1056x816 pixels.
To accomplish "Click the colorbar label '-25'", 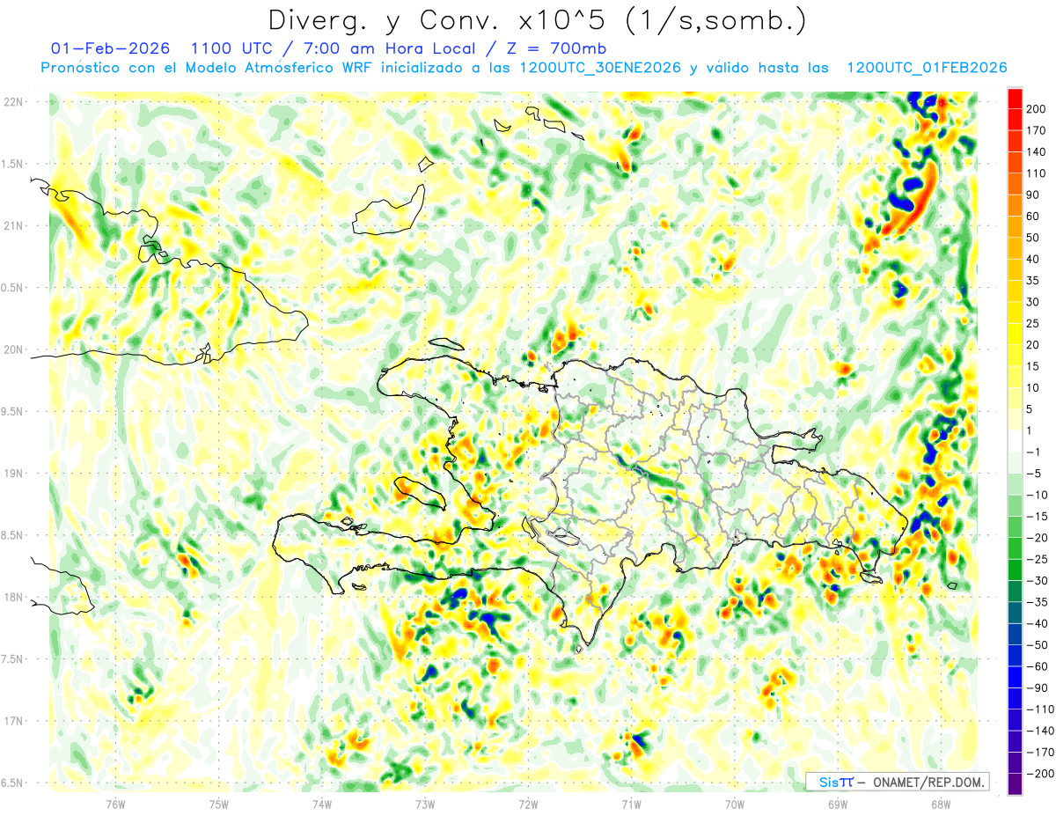I will (x=1038, y=559).
